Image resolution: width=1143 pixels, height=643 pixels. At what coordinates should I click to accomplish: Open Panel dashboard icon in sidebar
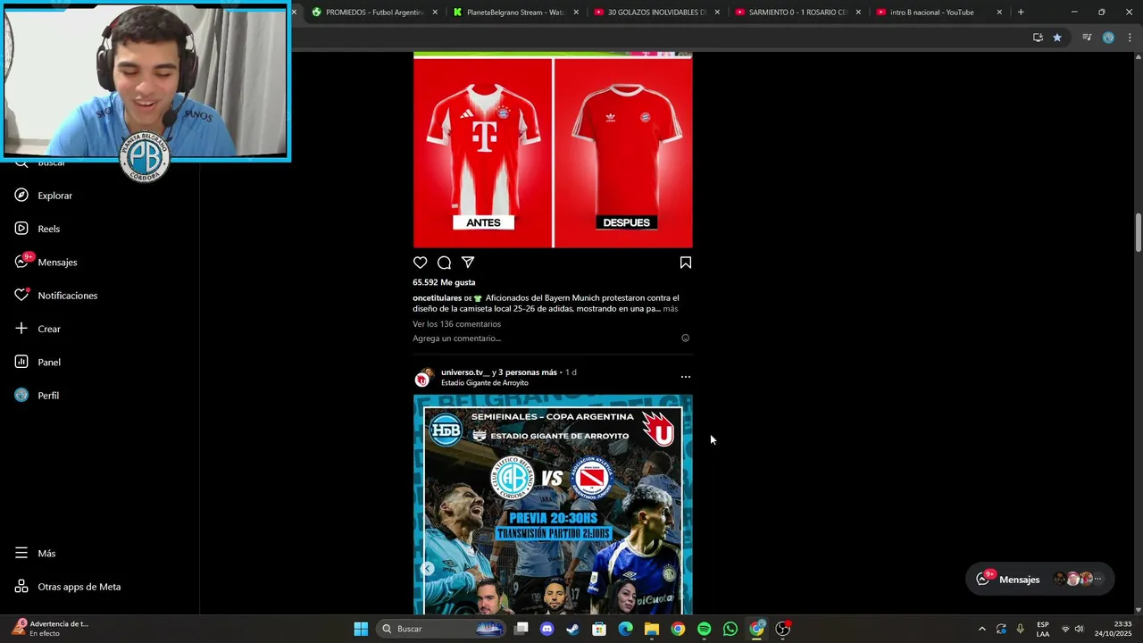[x=21, y=362]
